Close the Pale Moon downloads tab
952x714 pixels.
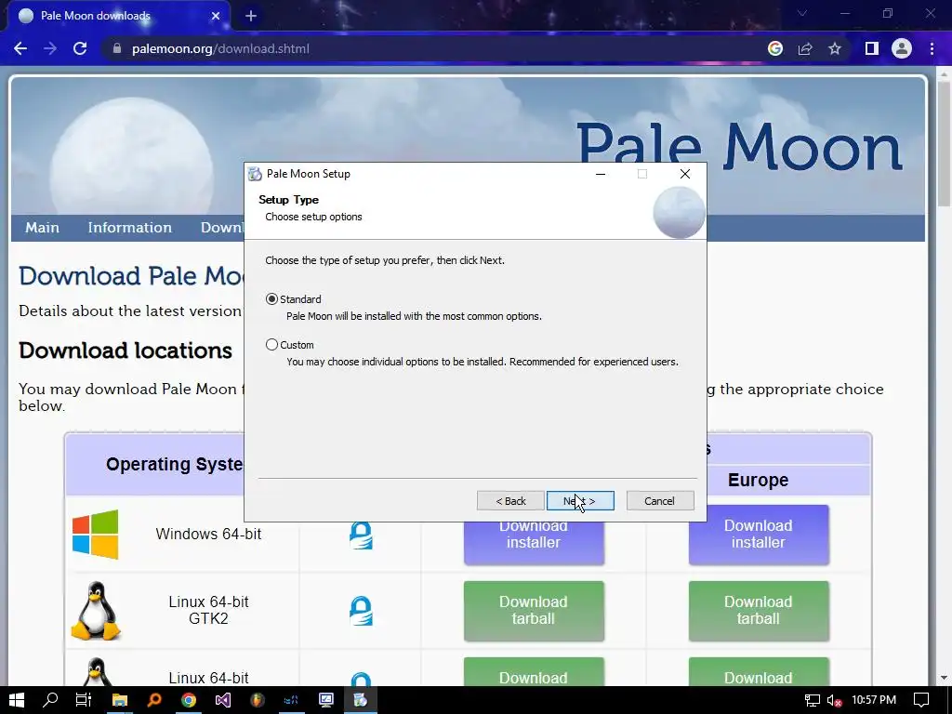pyautogui.click(x=216, y=16)
